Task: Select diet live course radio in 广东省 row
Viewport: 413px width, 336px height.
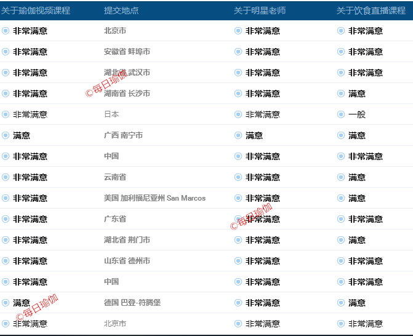Action: pos(341,219)
